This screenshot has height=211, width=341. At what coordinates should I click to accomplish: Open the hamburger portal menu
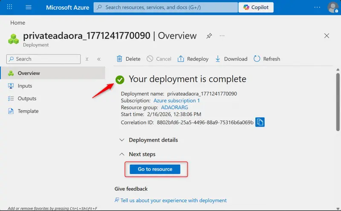29,7
